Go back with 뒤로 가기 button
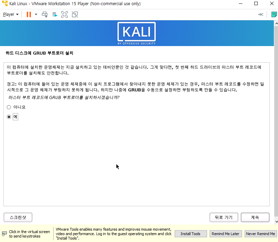Screen dimensions: 278x242 [224, 217]
